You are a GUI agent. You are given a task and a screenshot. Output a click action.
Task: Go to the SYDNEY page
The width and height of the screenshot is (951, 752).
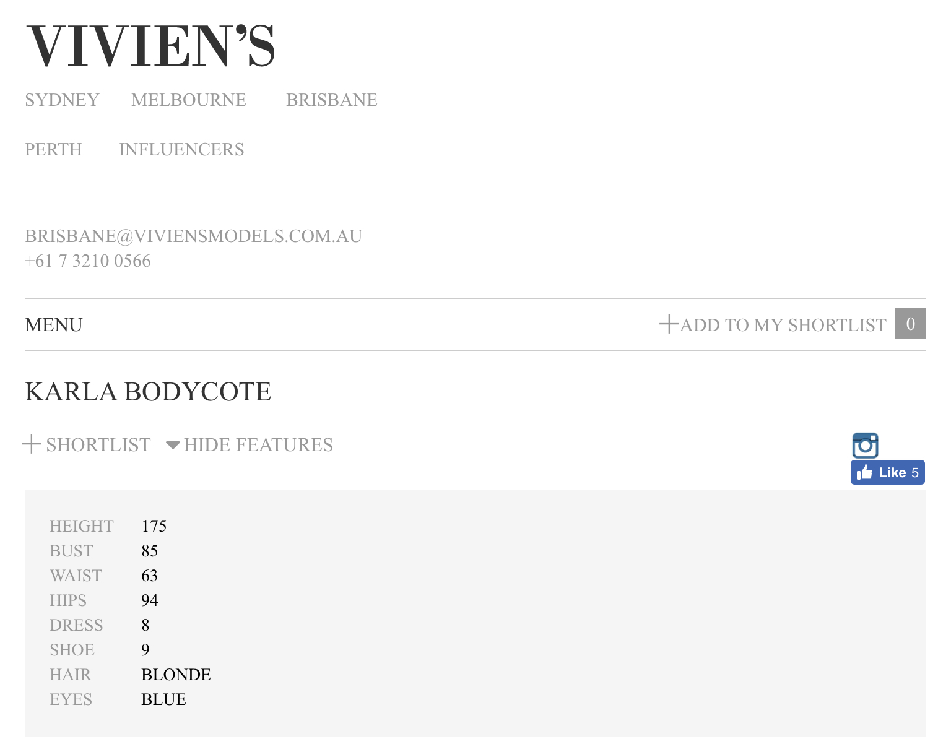[62, 100]
